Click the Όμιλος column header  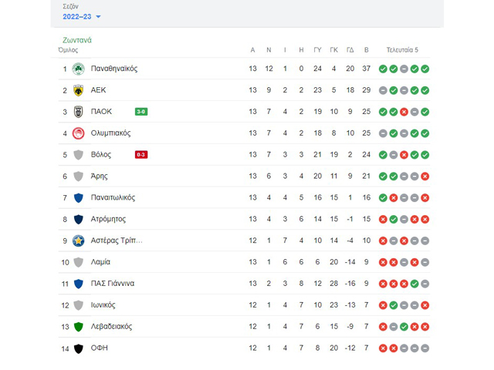(68, 50)
